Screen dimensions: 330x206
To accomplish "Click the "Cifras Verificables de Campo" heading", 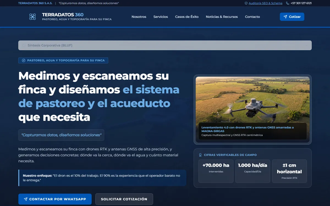I will (230, 155).
